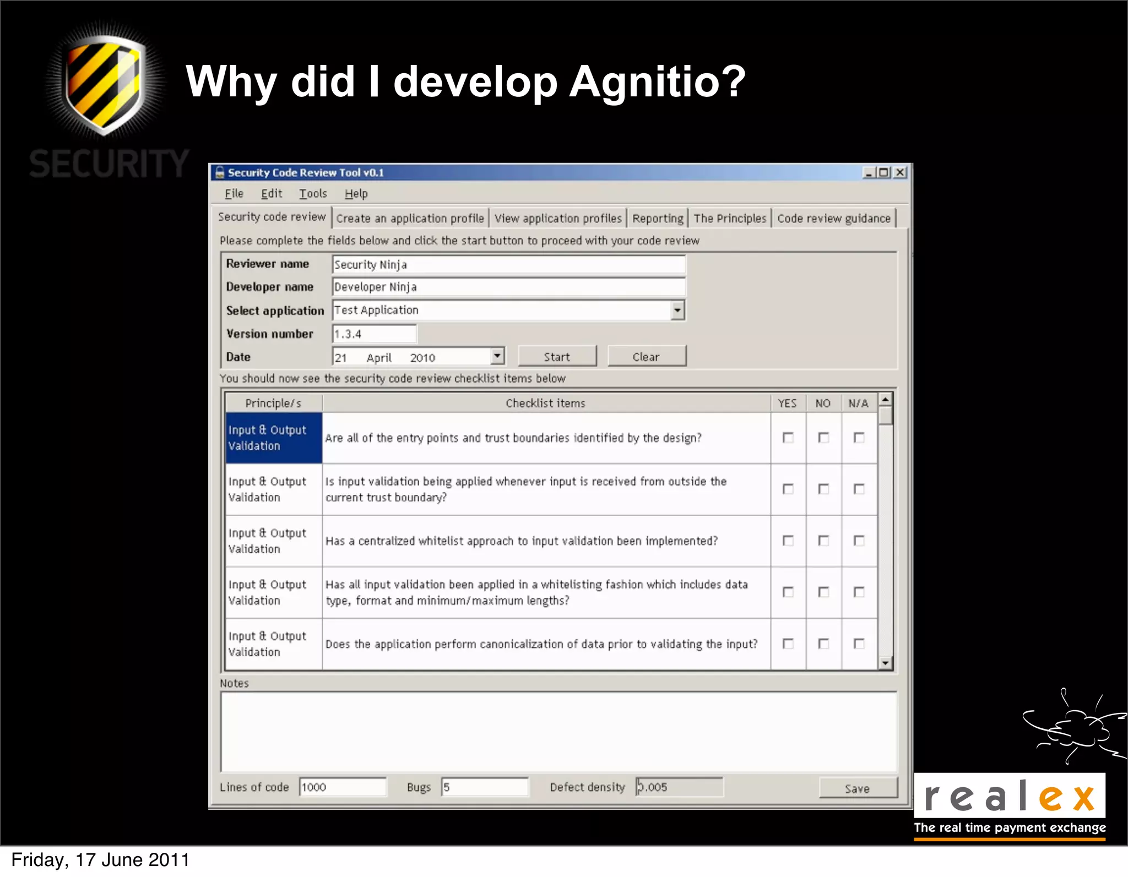
Task: Click the Checklist items column header
Action: [x=546, y=403]
